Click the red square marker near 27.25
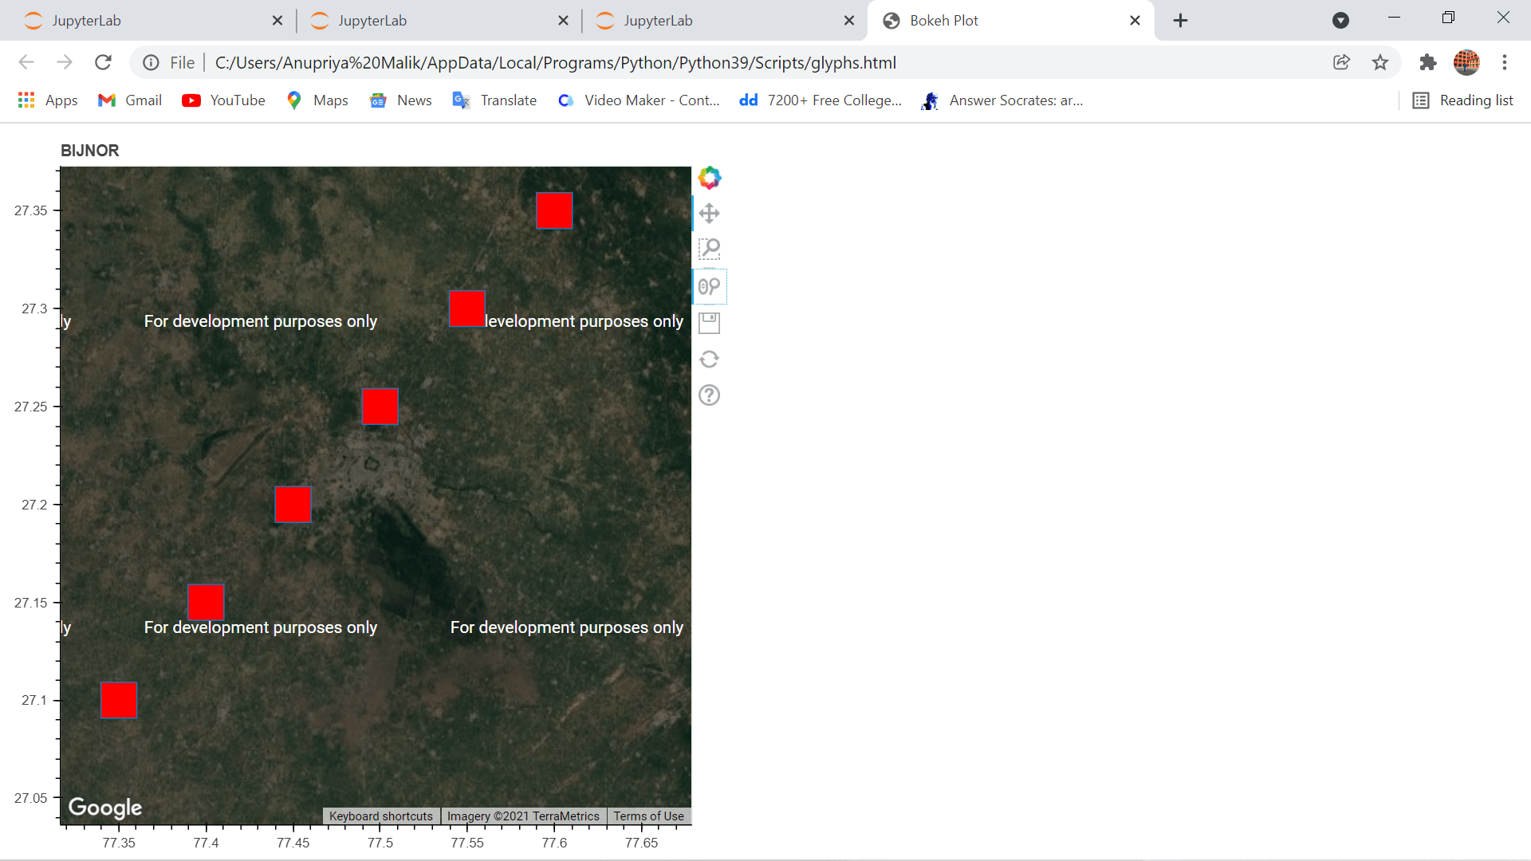The width and height of the screenshot is (1531, 861). tap(380, 407)
